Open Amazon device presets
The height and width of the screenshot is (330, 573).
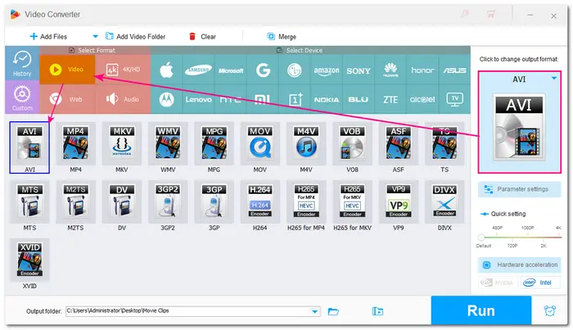pyautogui.click(x=327, y=70)
